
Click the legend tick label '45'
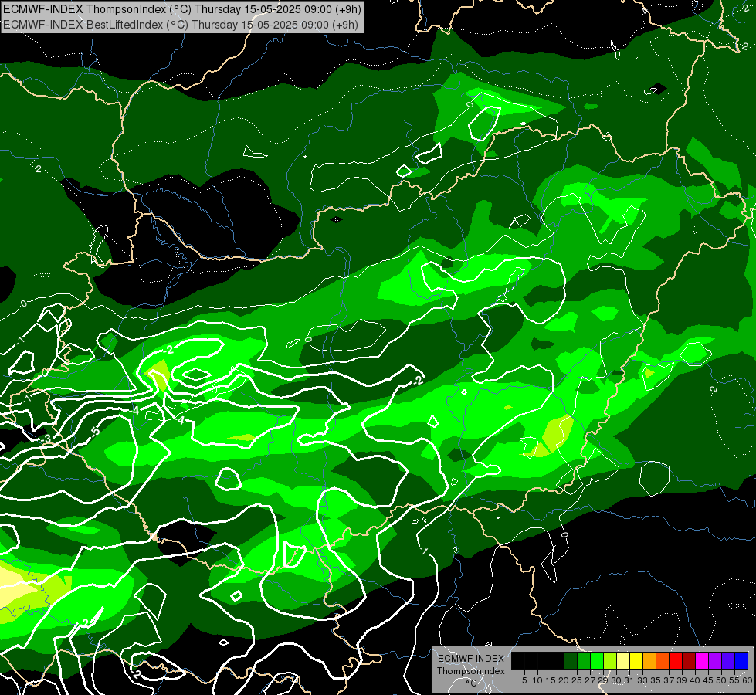[708, 680]
